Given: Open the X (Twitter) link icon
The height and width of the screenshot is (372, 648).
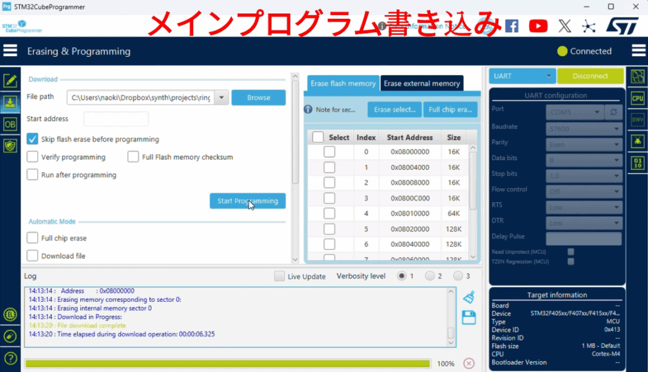Looking at the screenshot, I should 564,27.
